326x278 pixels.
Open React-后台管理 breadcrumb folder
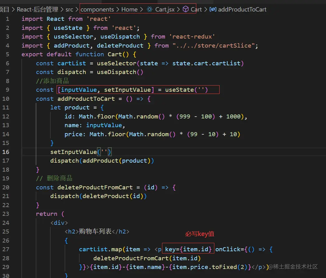pyautogui.click(x=37, y=10)
